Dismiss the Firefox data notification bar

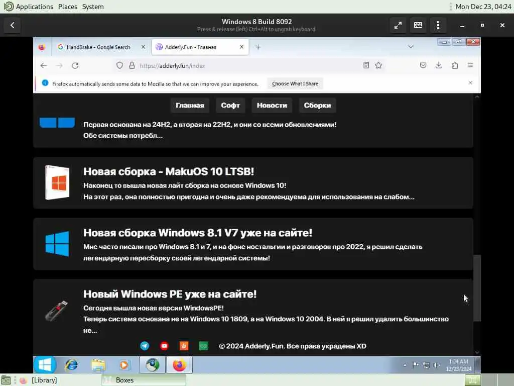pos(470,83)
